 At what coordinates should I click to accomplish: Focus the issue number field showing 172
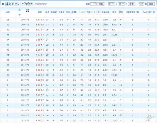[x=142, y=4]
